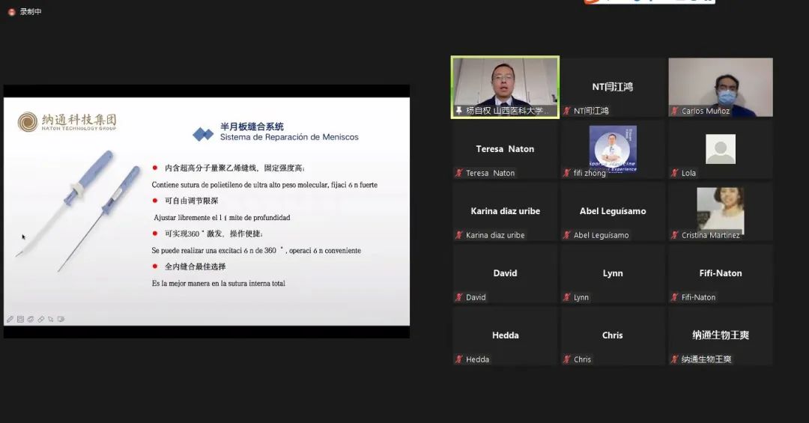The image size is (809, 423).
Task: Click the line 'Contiene sutura de polietileno'
Action: [x=264, y=185]
